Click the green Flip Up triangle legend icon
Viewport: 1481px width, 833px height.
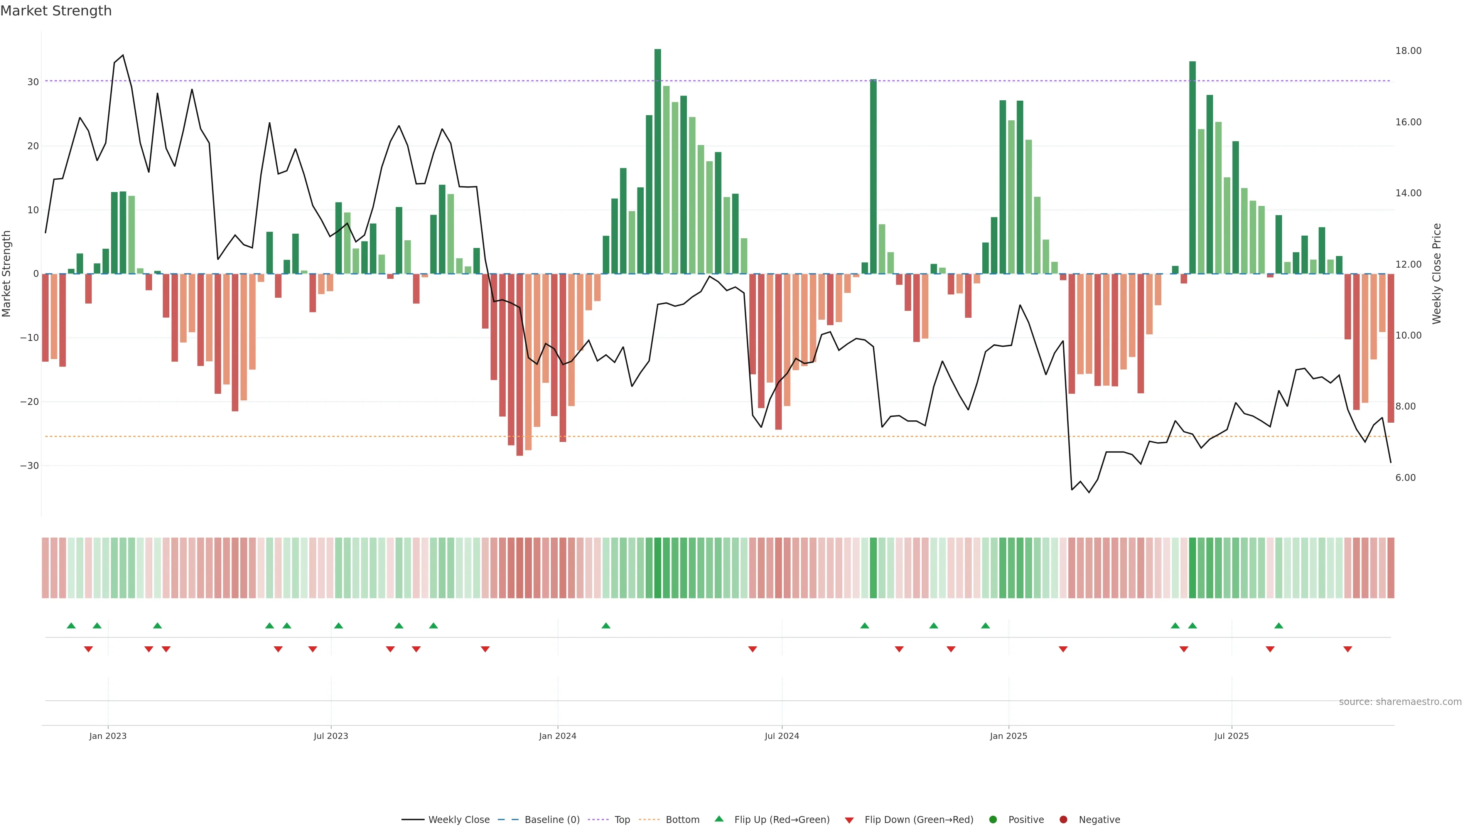(x=719, y=819)
